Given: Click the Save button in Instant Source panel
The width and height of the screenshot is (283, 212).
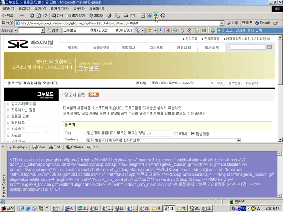Looking at the screenshot, I should [40, 147].
